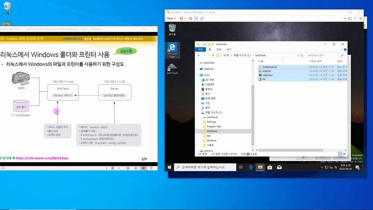Open the VM Action Center notifications
This screenshot has width=373, height=210.
pyautogui.click(x=357, y=167)
